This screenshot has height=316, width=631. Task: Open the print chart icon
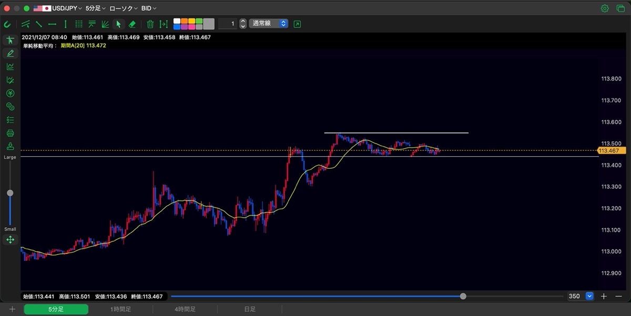tap(10, 133)
